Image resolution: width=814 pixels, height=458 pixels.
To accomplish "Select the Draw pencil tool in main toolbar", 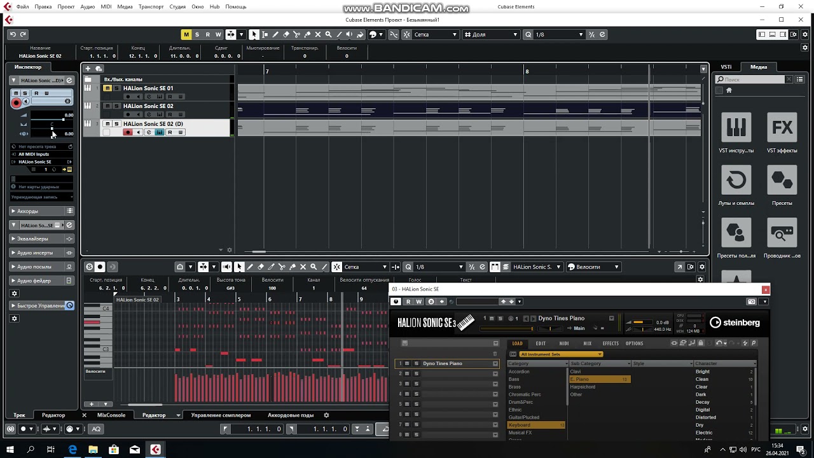I will 275,34.
